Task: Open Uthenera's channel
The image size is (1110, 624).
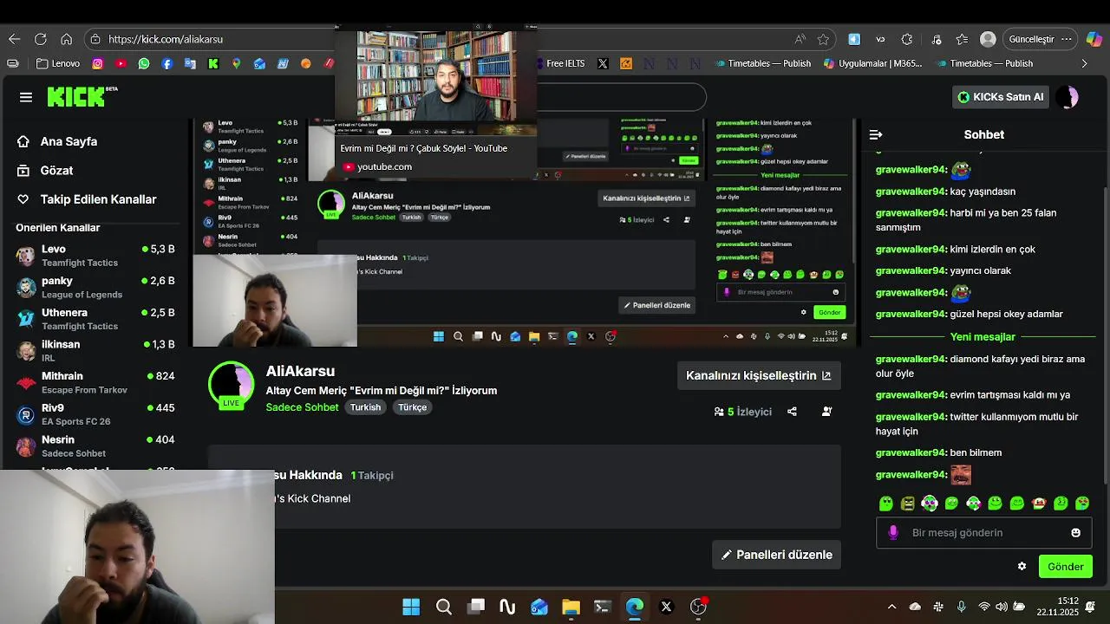Action: 95,319
